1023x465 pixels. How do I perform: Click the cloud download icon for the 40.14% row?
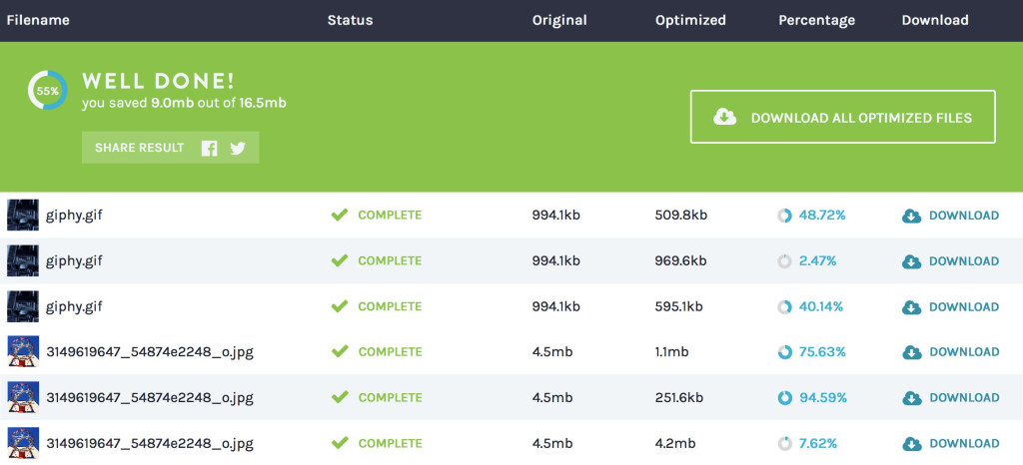click(911, 306)
